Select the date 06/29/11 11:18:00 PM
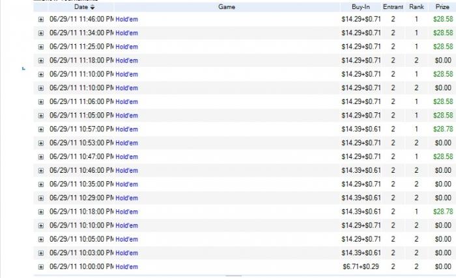Image resolution: width=456 pixels, height=278 pixels. (81, 60)
